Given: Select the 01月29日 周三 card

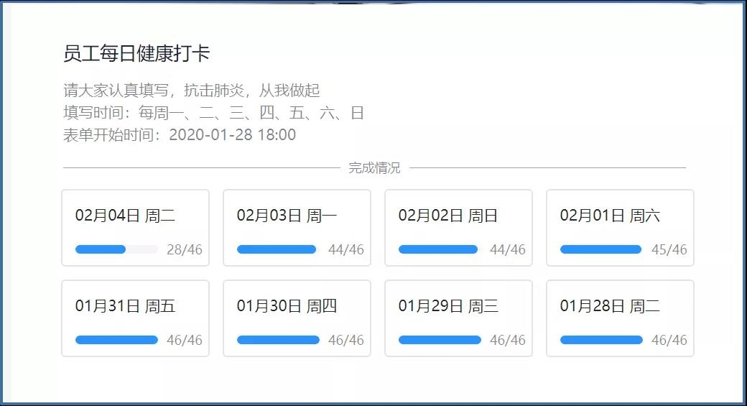Looking at the screenshot, I should tap(458, 318).
